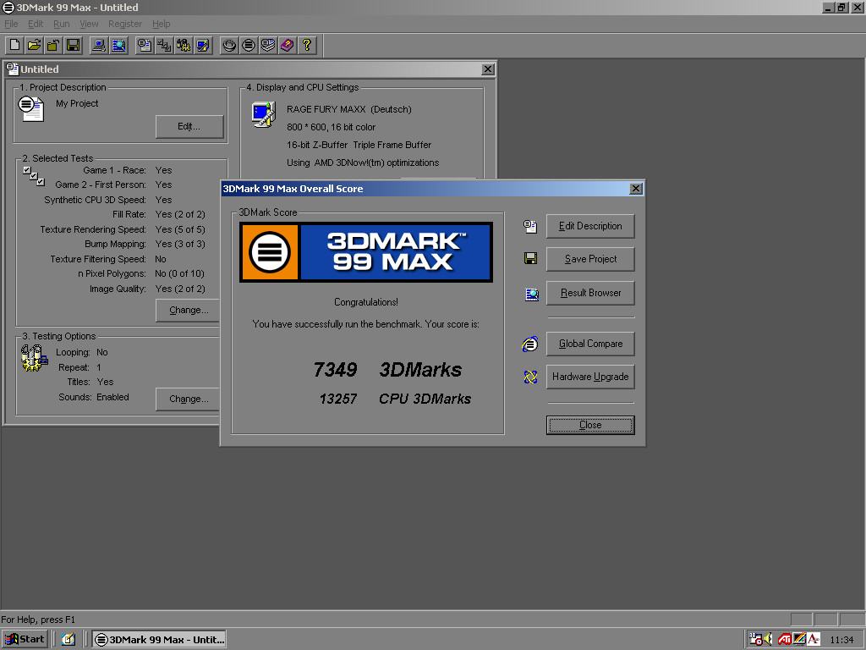Open the Result Browser button
866x650 pixels.
tap(590, 293)
